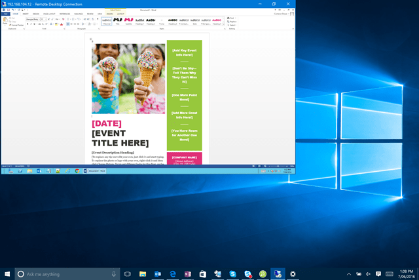Click the ice cream photo in document
Screen dimensions: 419x280
pyautogui.click(x=128, y=79)
